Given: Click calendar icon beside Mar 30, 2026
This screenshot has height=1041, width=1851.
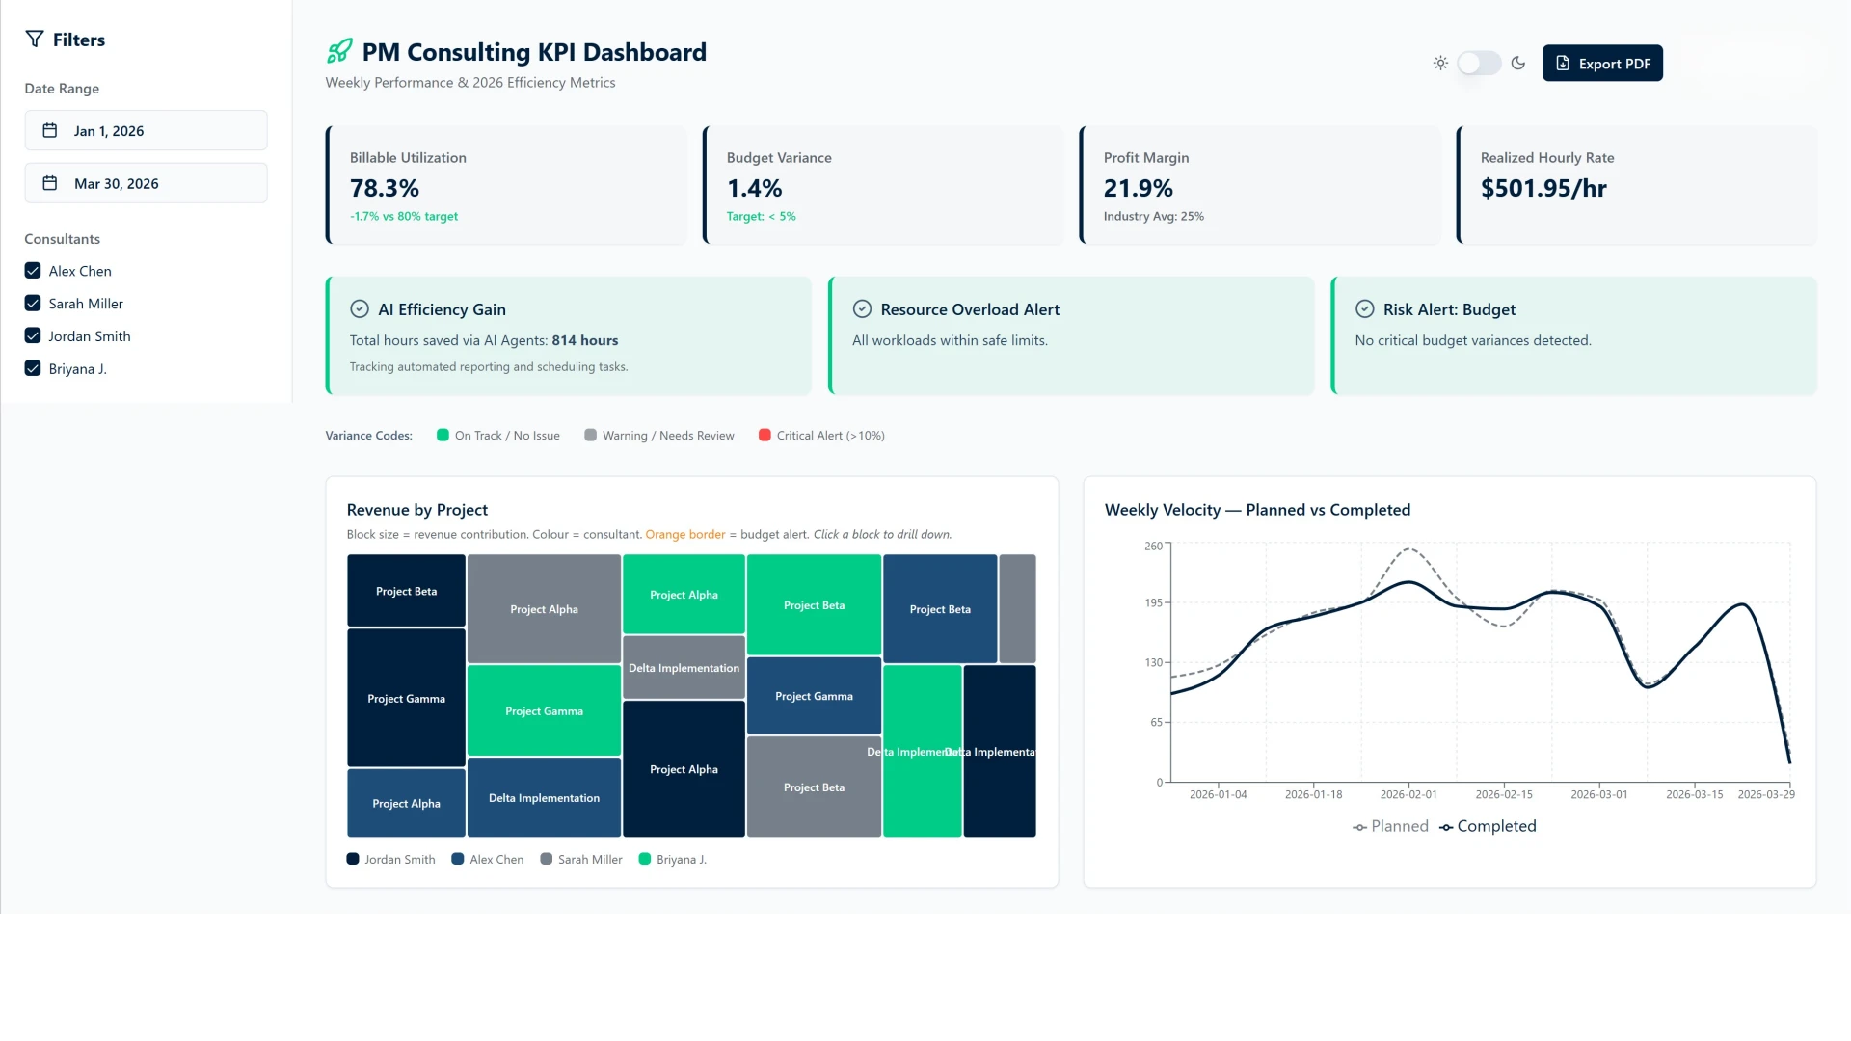Looking at the screenshot, I should click(x=50, y=183).
